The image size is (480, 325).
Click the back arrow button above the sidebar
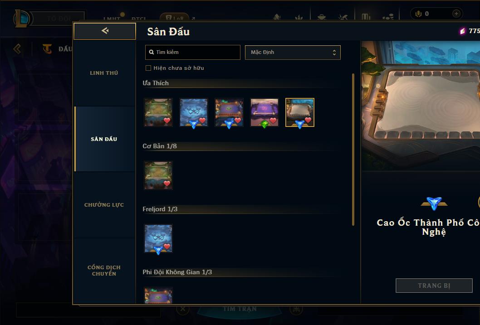click(x=105, y=31)
